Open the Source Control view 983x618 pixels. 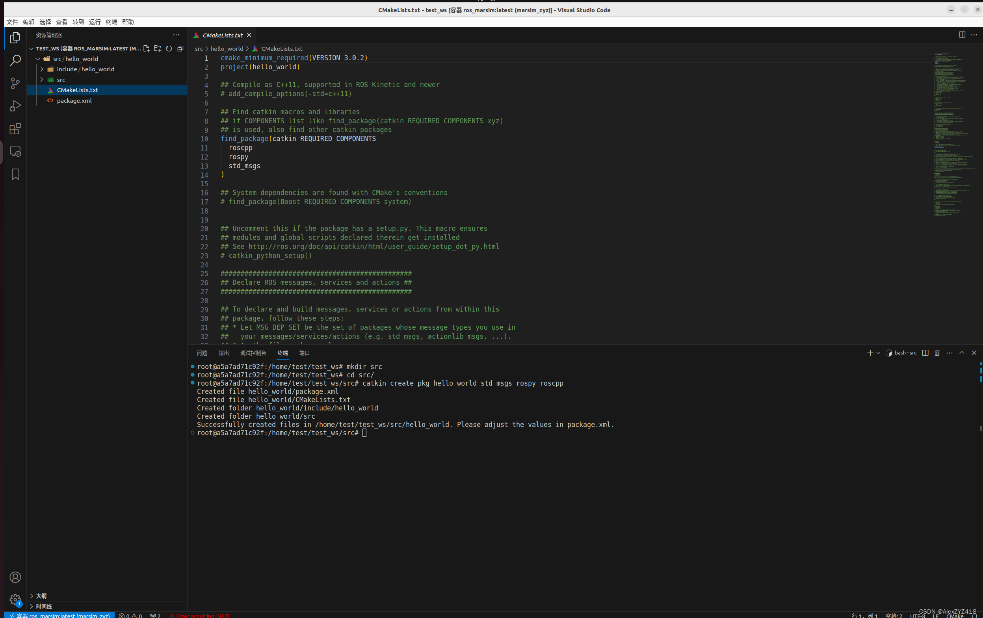[x=15, y=83]
